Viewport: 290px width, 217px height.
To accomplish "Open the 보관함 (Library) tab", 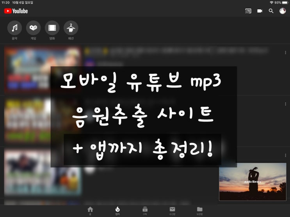I will tap(199, 210).
